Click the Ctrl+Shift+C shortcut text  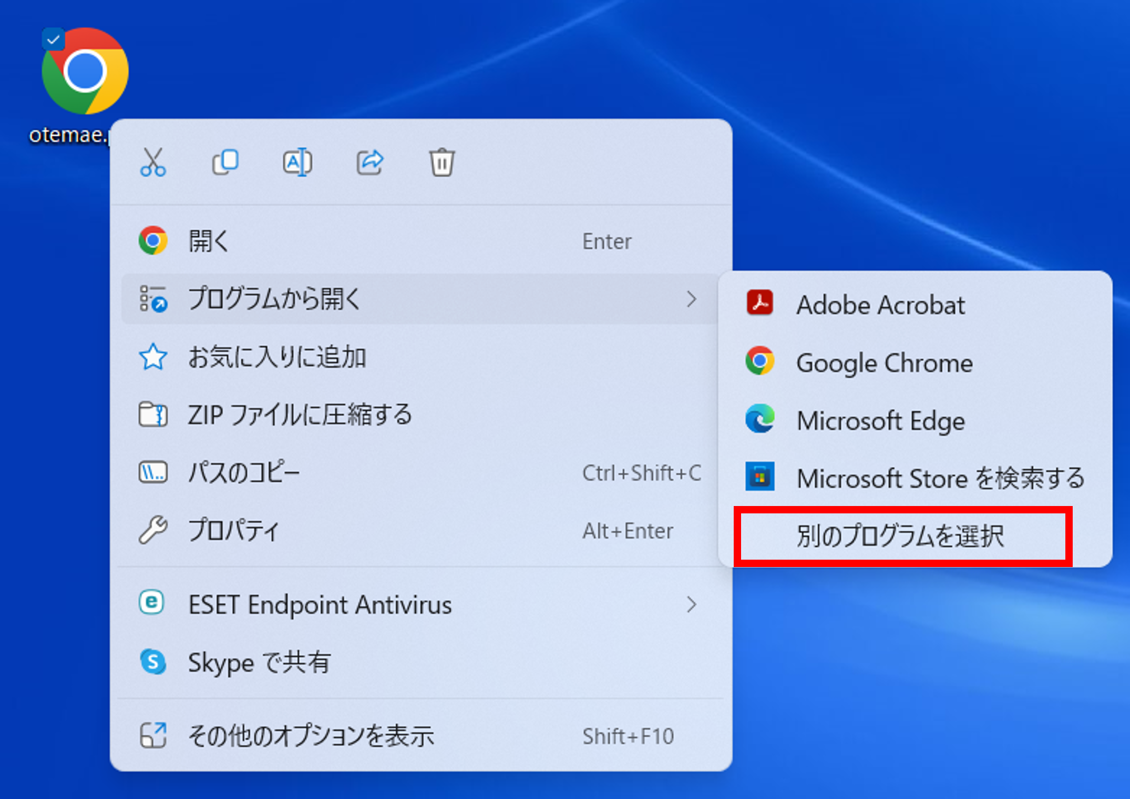click(641, 473)
